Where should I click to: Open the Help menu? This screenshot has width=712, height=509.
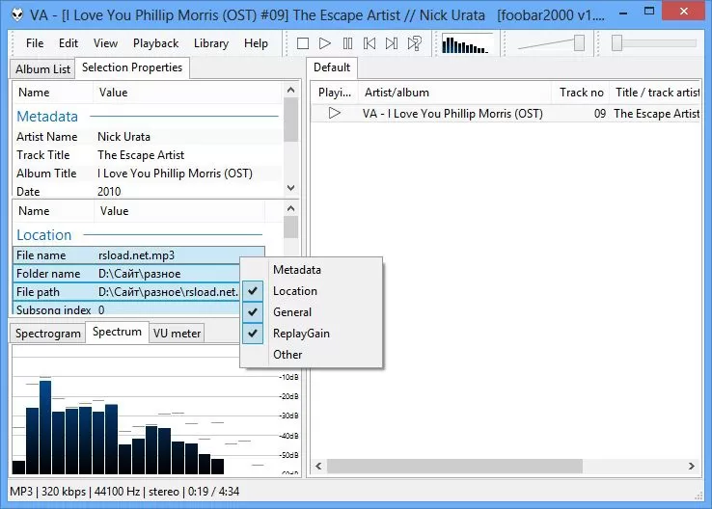tap(256, 43)
